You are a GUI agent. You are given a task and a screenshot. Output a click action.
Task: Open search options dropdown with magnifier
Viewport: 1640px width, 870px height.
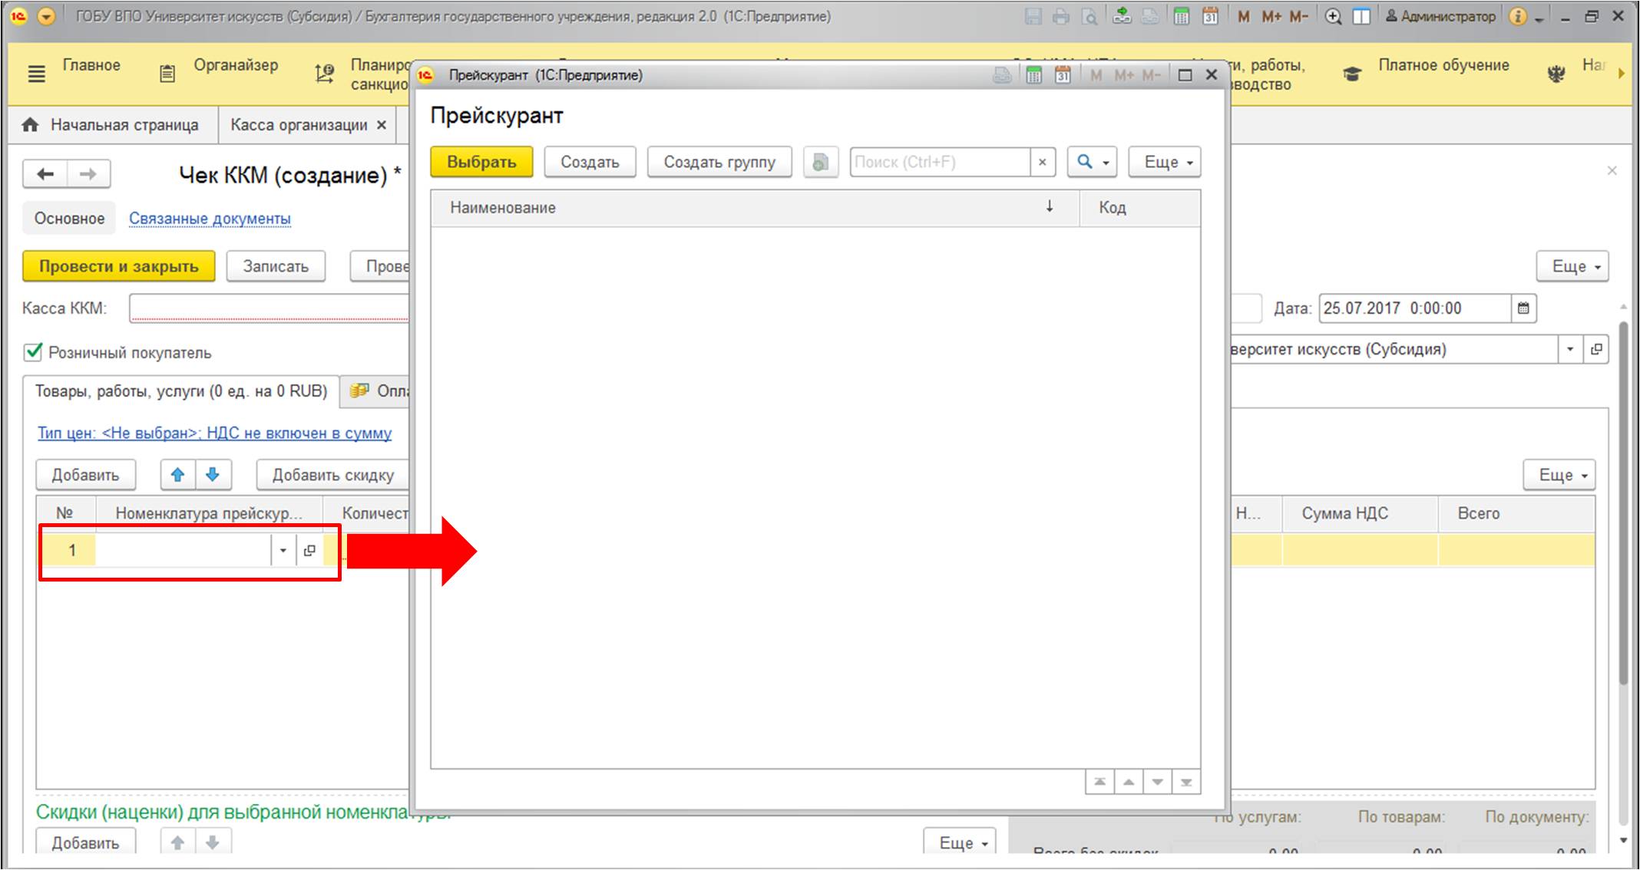click(1093, 162)
